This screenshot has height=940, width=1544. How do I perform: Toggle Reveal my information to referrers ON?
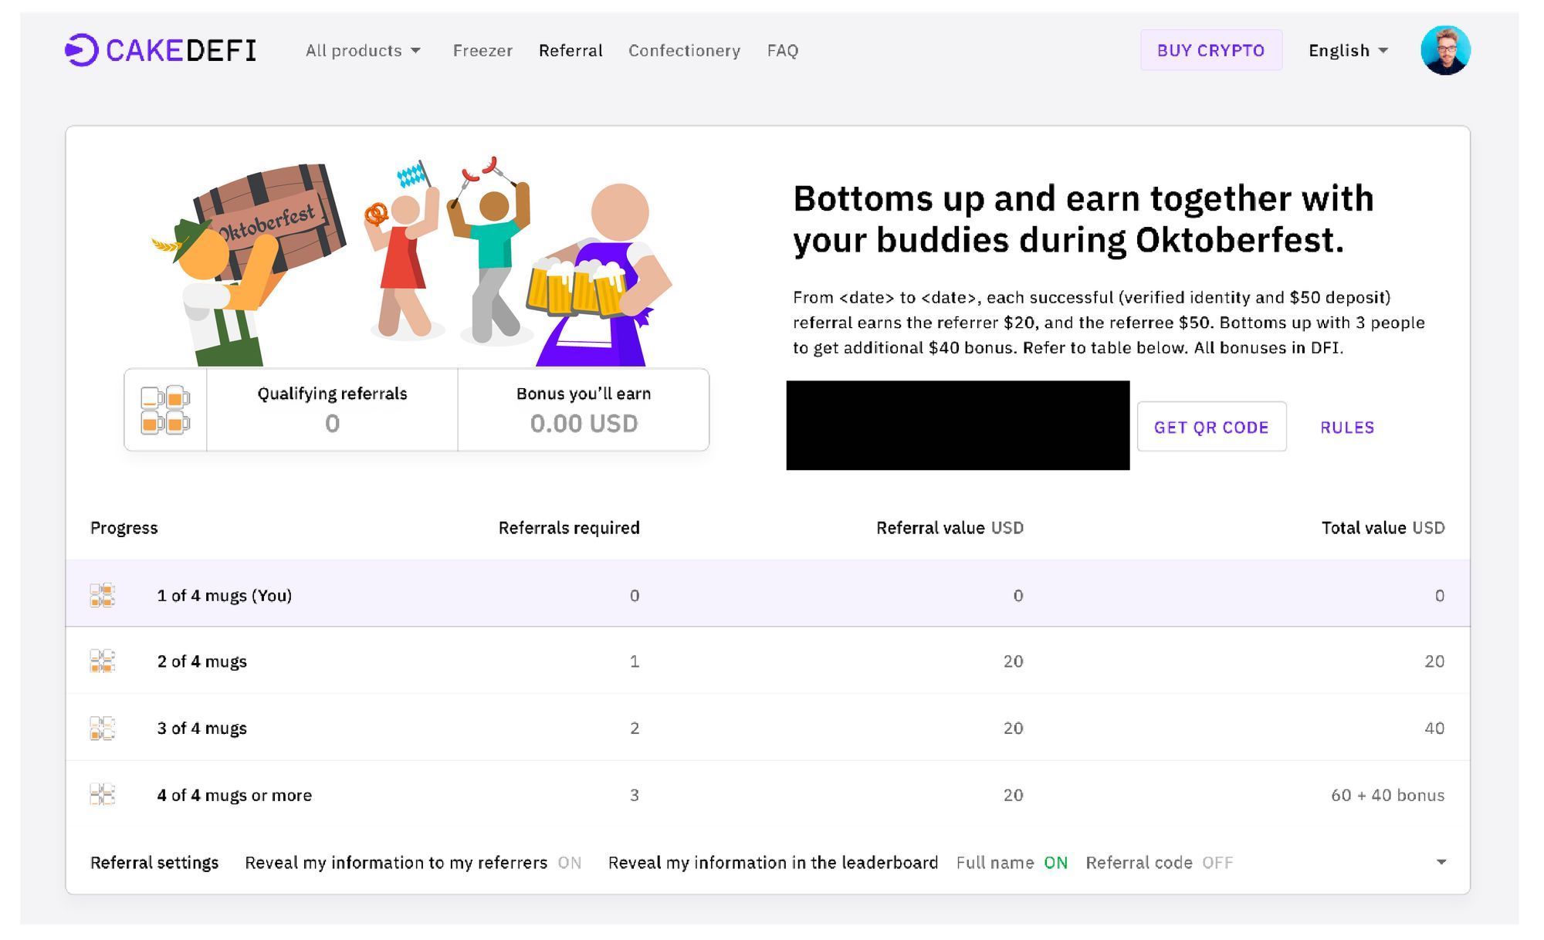point(569,863)
